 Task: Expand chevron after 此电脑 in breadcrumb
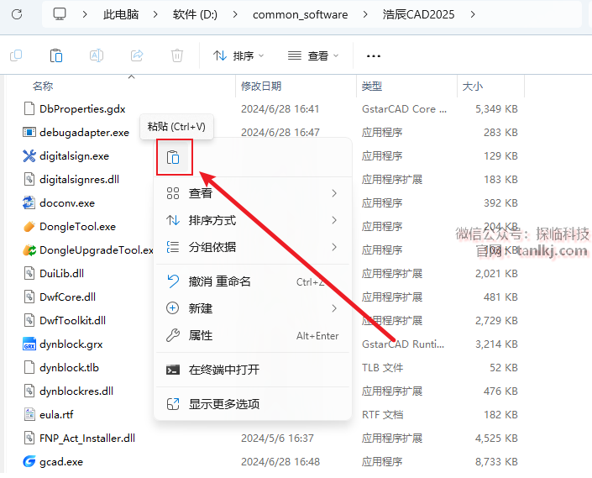click(155, 14)
